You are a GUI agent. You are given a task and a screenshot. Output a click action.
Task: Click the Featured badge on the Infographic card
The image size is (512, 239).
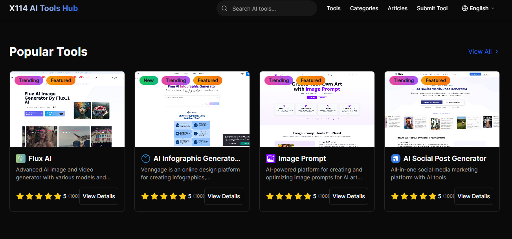(208, 80)
